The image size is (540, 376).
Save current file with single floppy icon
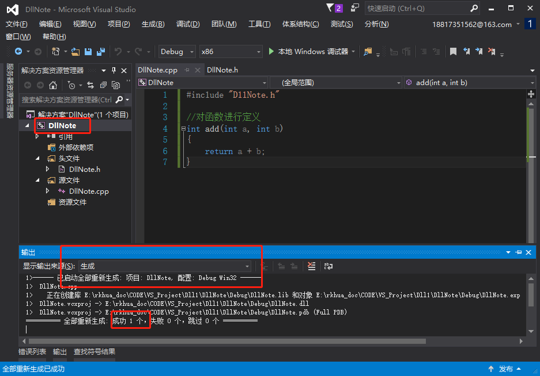(x=88, y=52)
